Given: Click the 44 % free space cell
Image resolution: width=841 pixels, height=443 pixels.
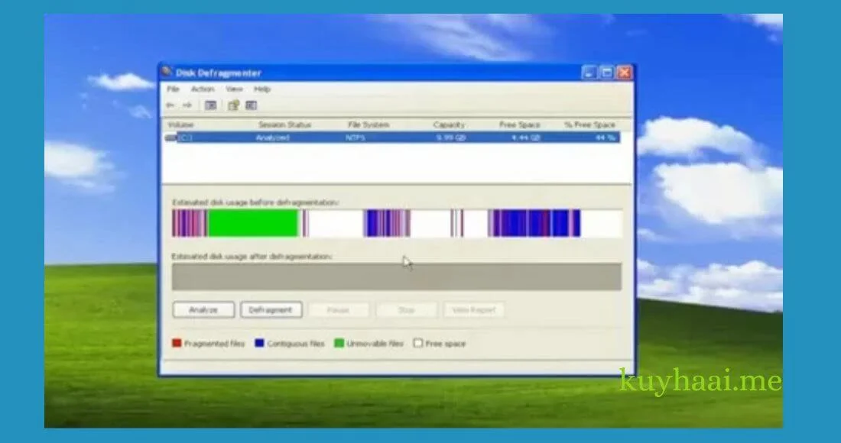Looking at the screenshot, I should click(605, 137).
